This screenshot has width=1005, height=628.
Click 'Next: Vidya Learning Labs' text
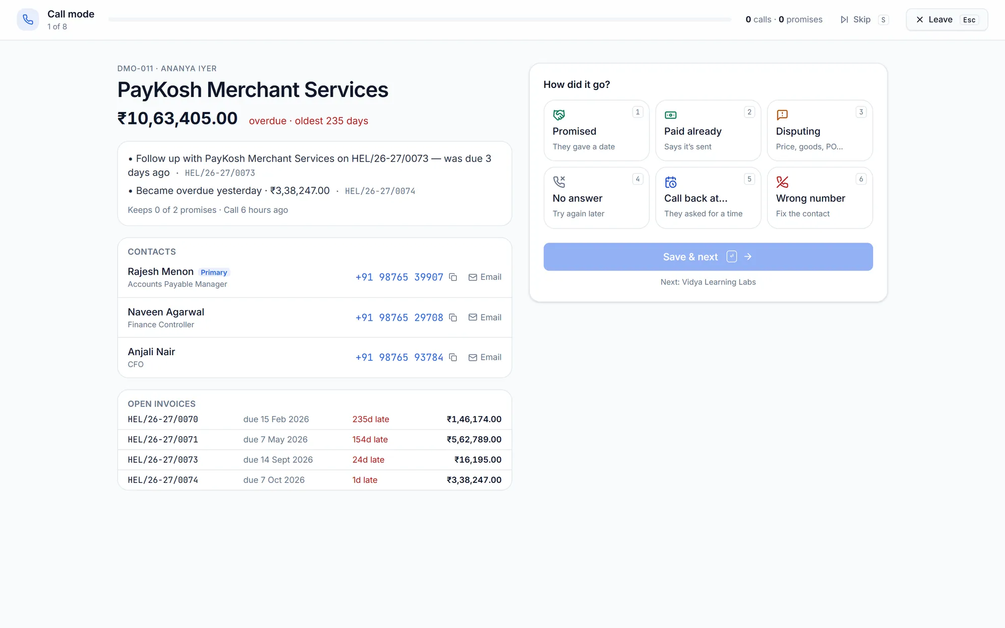tap(708, 282)
